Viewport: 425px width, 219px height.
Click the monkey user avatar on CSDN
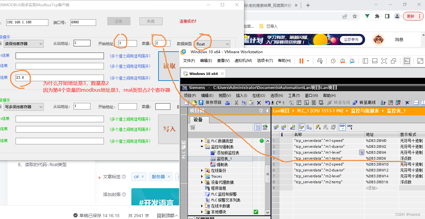(379, 40)
